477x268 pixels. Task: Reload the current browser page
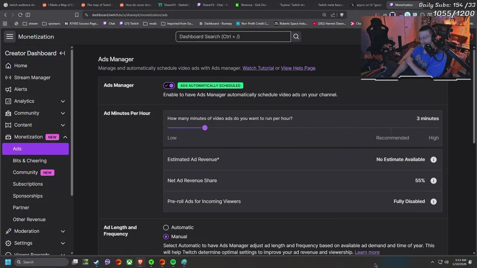(x=20, y=15)
